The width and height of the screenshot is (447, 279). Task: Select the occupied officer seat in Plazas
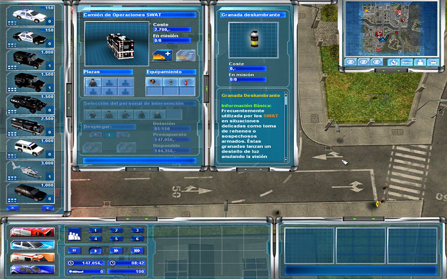[93, 82]
